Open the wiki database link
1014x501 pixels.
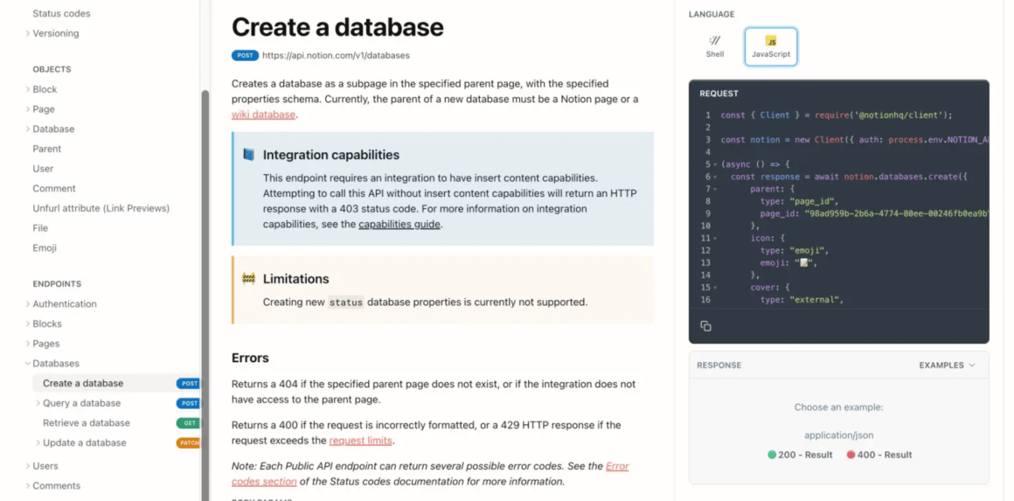[263, 115]
